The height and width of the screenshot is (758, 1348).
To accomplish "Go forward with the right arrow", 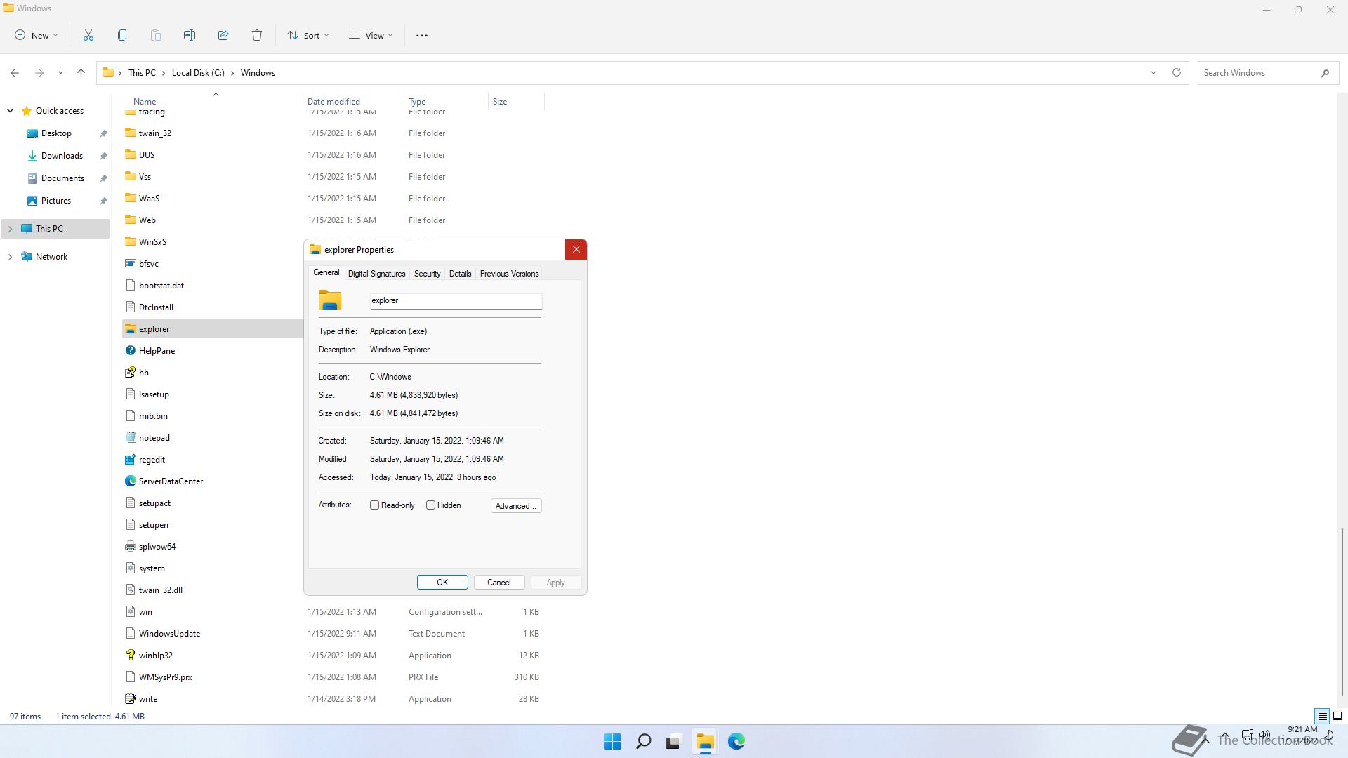I will (39, 73).
